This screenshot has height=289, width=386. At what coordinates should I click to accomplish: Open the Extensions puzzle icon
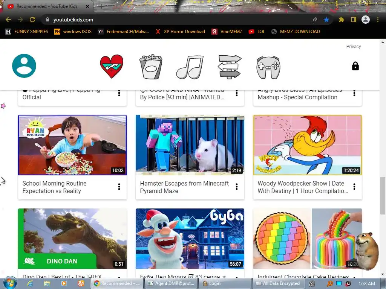click(x=342, y=20)
